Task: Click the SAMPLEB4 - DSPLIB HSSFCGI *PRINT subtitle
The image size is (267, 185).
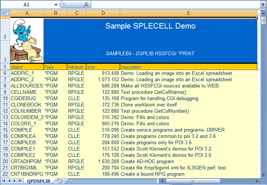Action: pyautogui.click(x=150, y=53)
